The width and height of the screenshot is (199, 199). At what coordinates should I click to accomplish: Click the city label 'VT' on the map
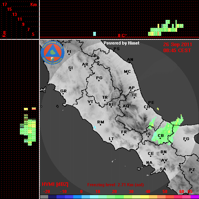[x=90, y=102]
